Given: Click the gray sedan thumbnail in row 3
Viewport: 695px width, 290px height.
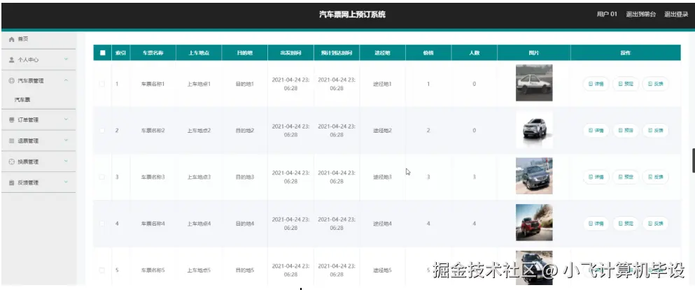Looking at the screenshot, I should point(534,176).
